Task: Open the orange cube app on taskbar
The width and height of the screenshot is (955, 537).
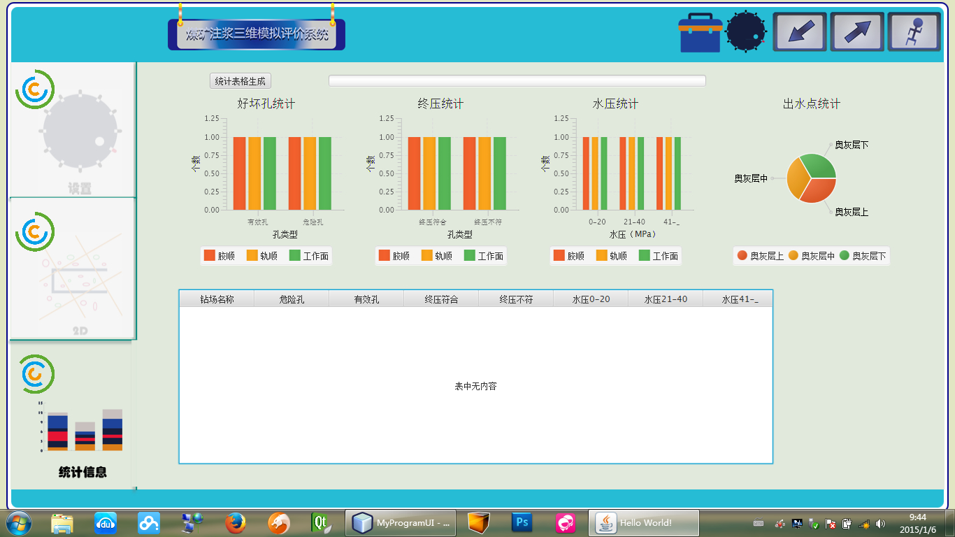Action: 479,523
